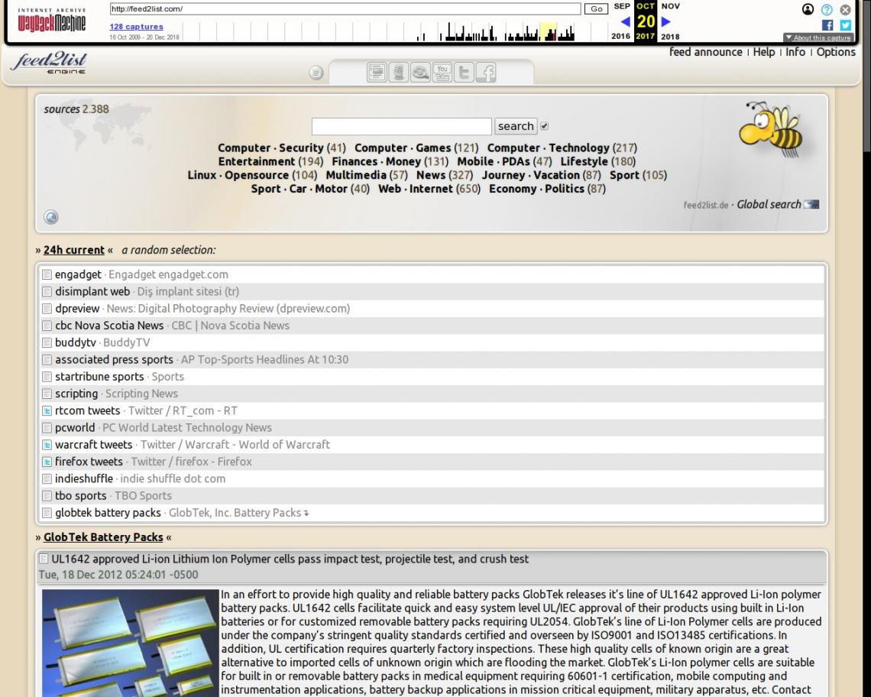The height and width of the screenshot is (697, 871).
Task: Open the Economy · Politics category
Action: pyautogui.click(x=536, y=189)
